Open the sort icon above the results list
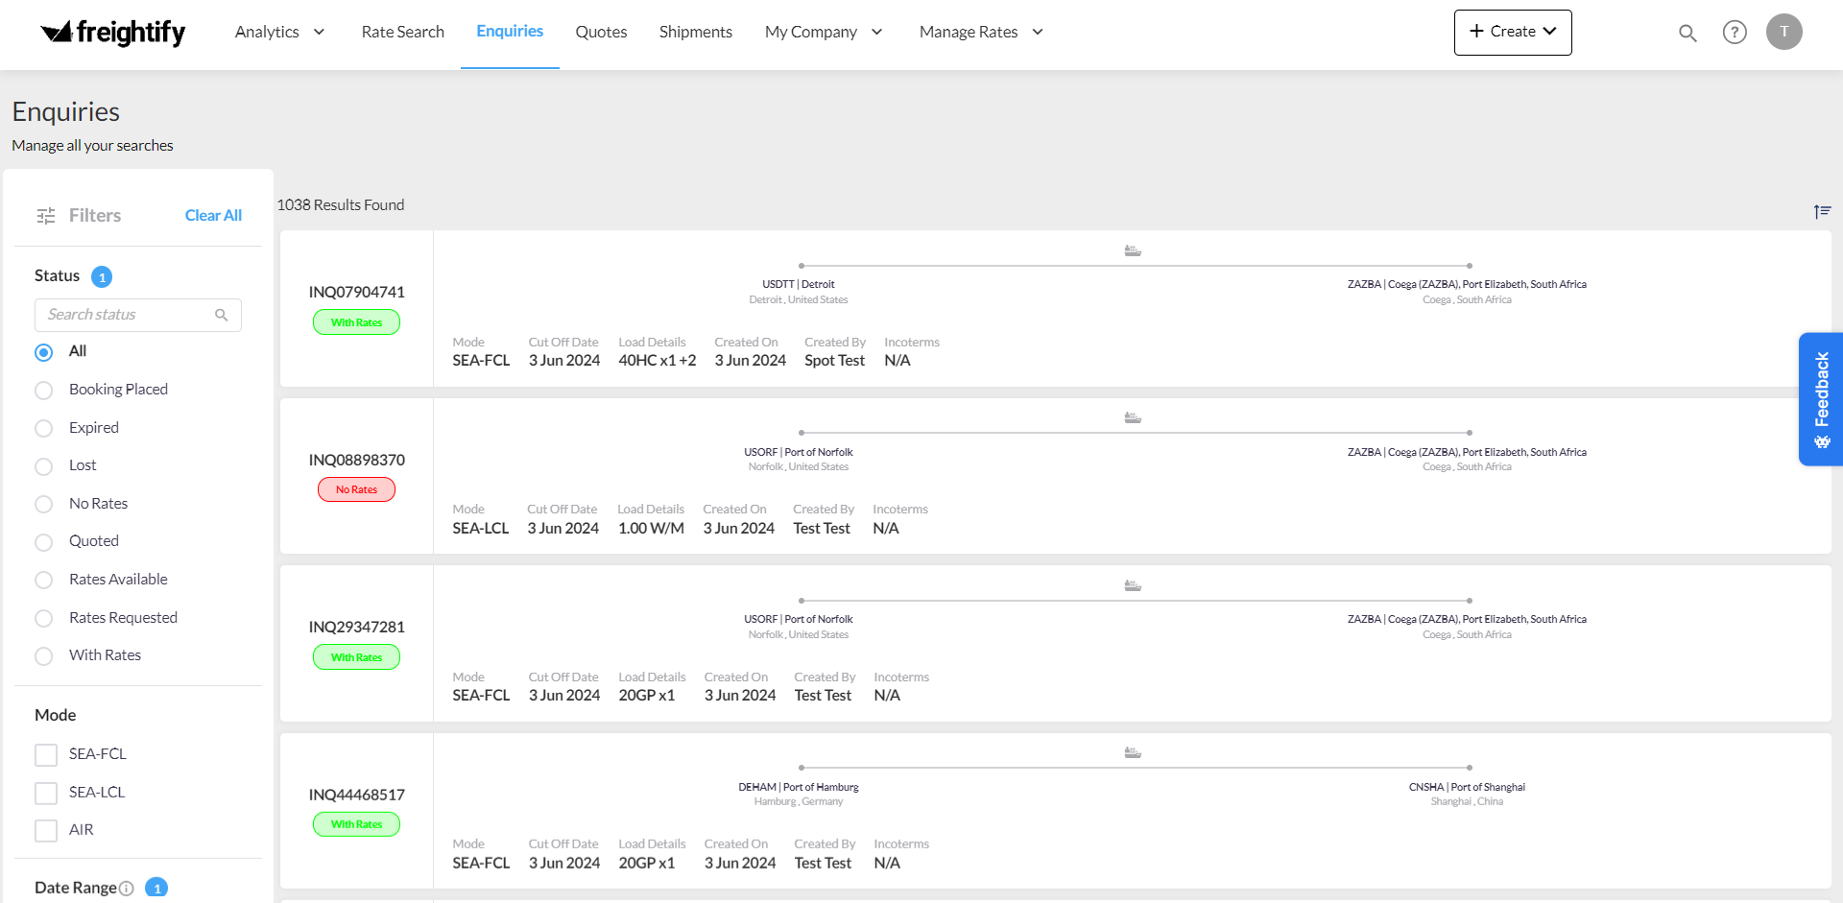Viewport: 1843px width, 903px height. (x=1822, y=211)
